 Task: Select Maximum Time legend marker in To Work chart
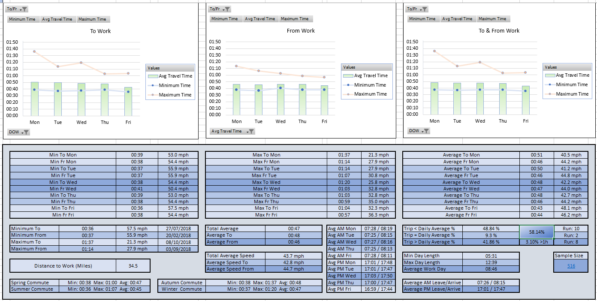(x=153, y=95)
